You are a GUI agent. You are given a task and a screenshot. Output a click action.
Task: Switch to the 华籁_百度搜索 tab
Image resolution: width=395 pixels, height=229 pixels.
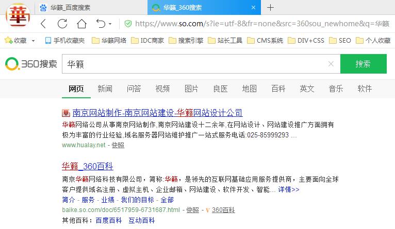tap(91, 8)
